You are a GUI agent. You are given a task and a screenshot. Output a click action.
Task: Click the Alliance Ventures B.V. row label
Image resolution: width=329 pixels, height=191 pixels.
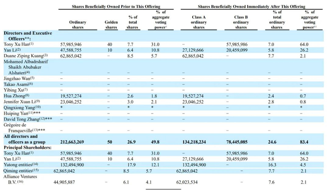pos(20,179)
